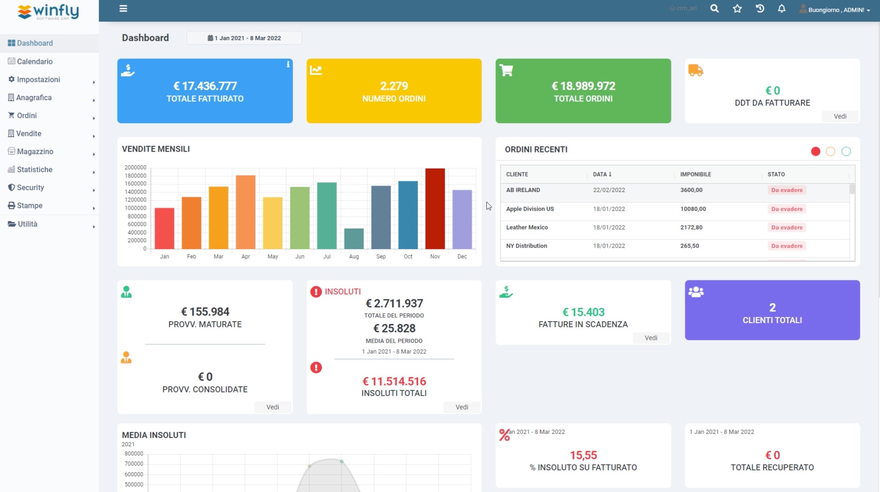Click the red November bar in chart
The image size is (880, 492).
[435, 208]
